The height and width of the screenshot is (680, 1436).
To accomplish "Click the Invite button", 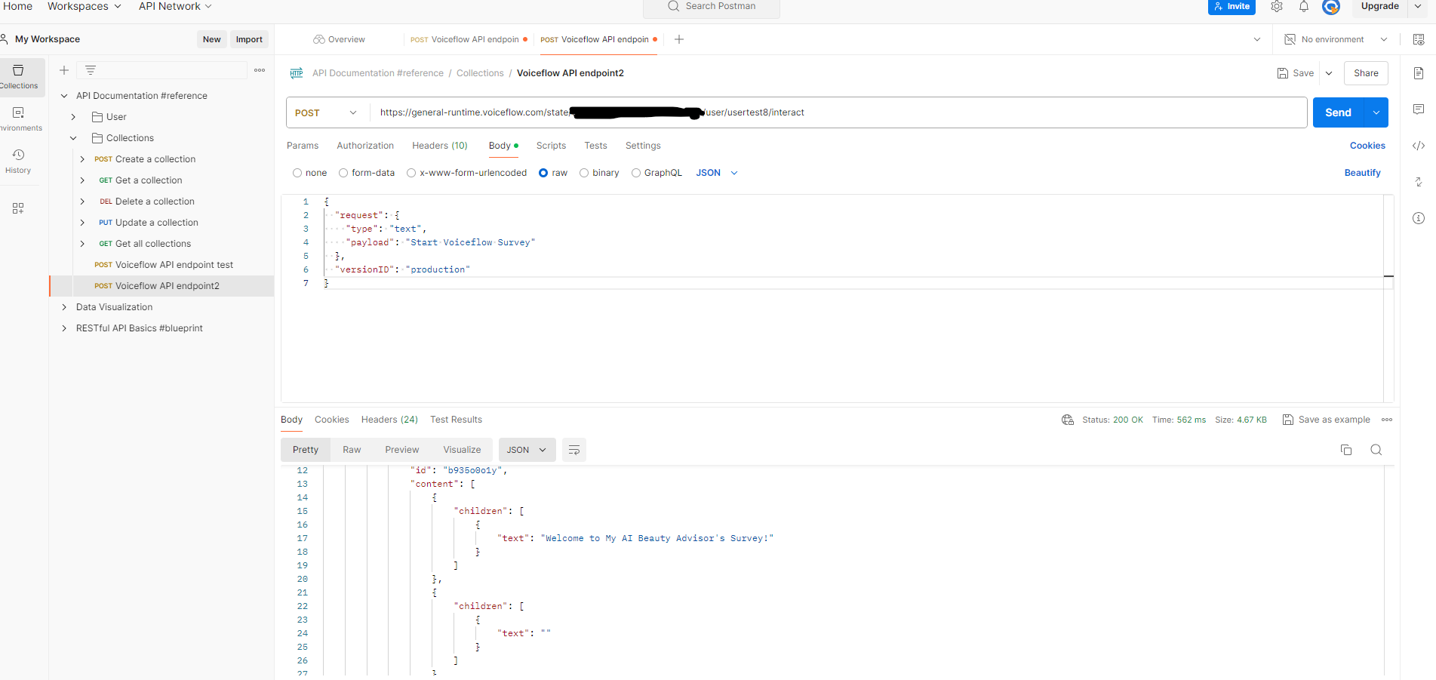I will pos(1232,7).
